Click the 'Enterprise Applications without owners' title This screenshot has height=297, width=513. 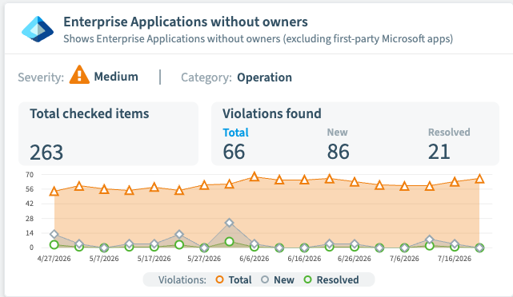tap(186, 22)
